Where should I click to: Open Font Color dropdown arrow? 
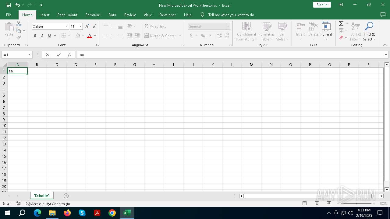pos(95,36)
